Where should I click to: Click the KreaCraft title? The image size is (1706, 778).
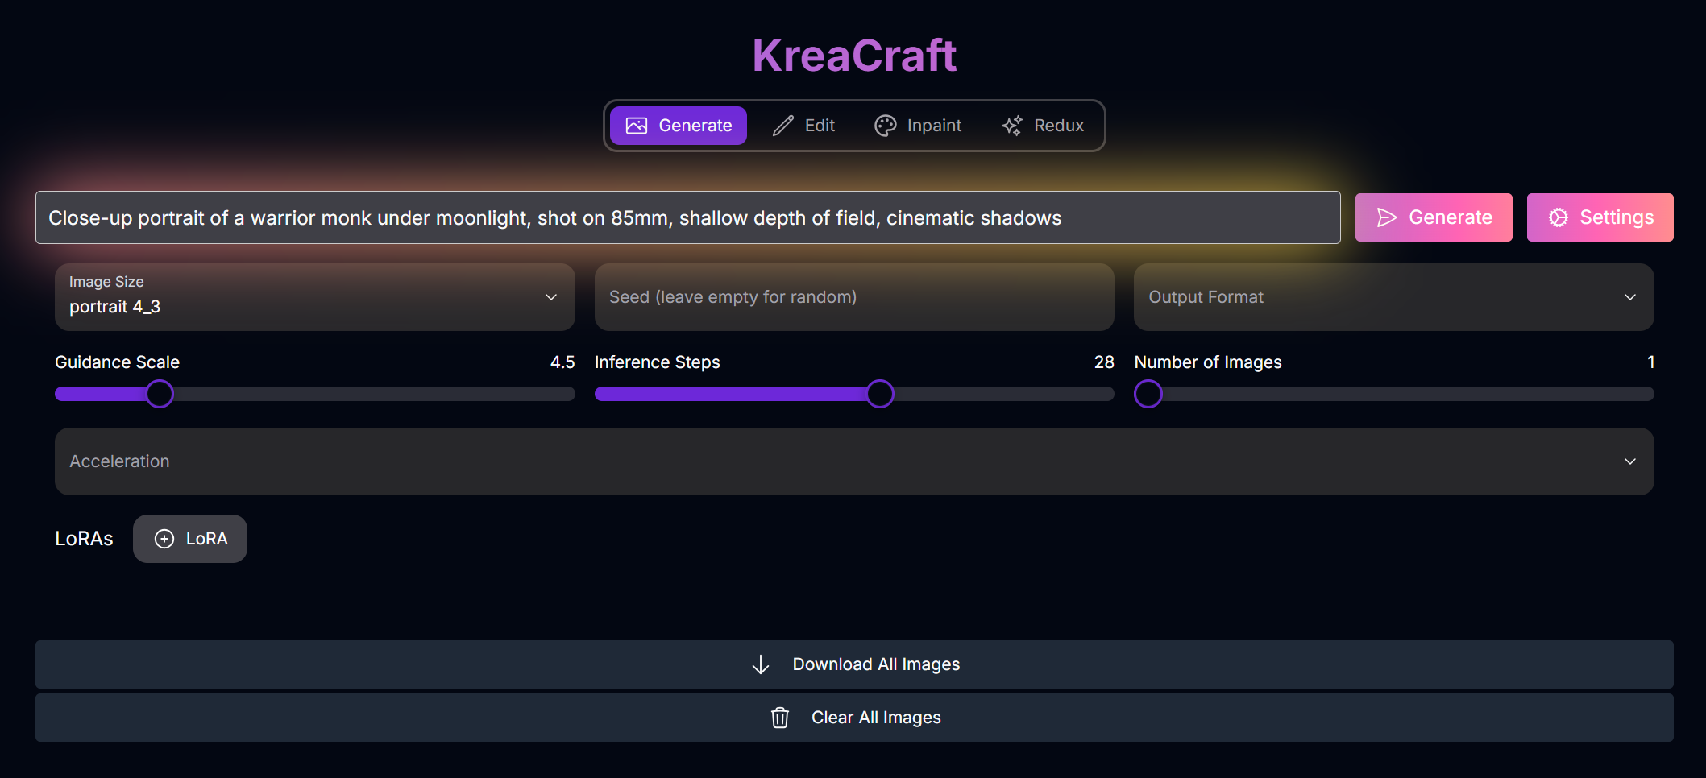coord(854,56)
